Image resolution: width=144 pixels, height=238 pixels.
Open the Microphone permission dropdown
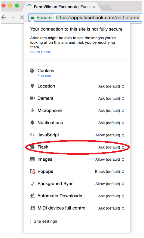point(111,111)
